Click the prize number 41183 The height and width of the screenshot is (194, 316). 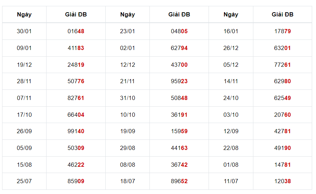[76, 48]
